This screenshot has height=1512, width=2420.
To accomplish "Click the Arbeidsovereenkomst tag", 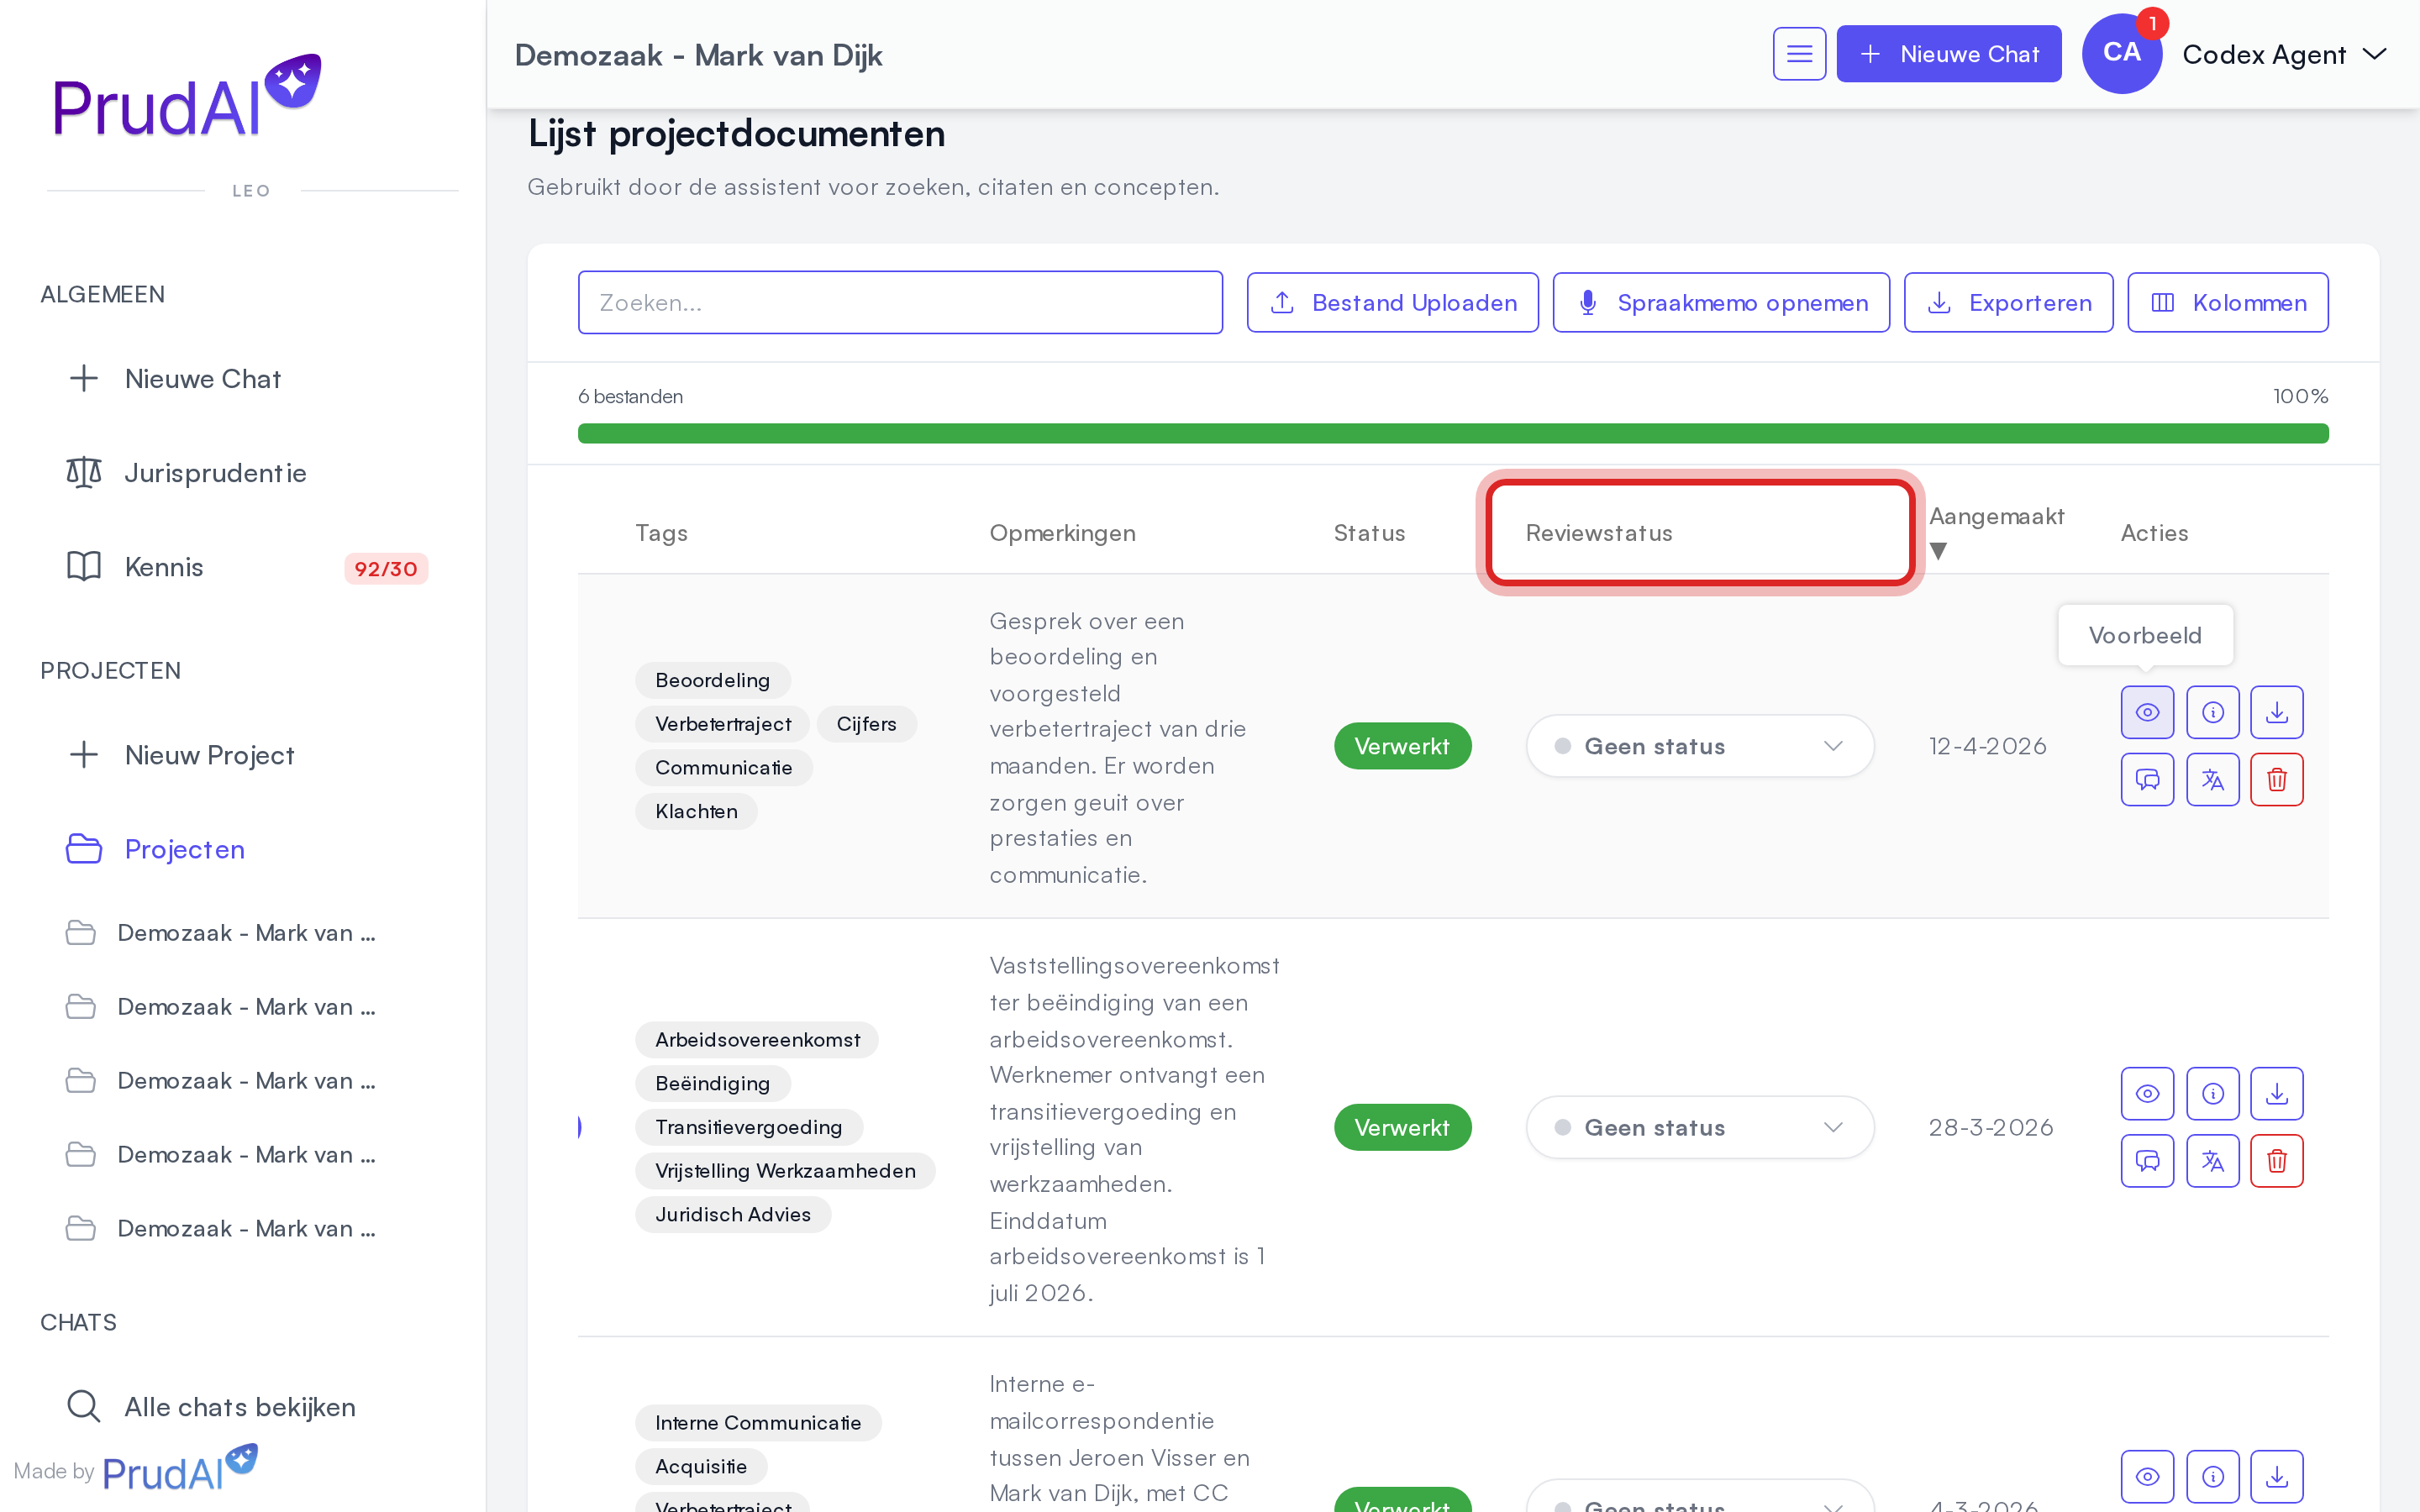I will coord(757,1040).
